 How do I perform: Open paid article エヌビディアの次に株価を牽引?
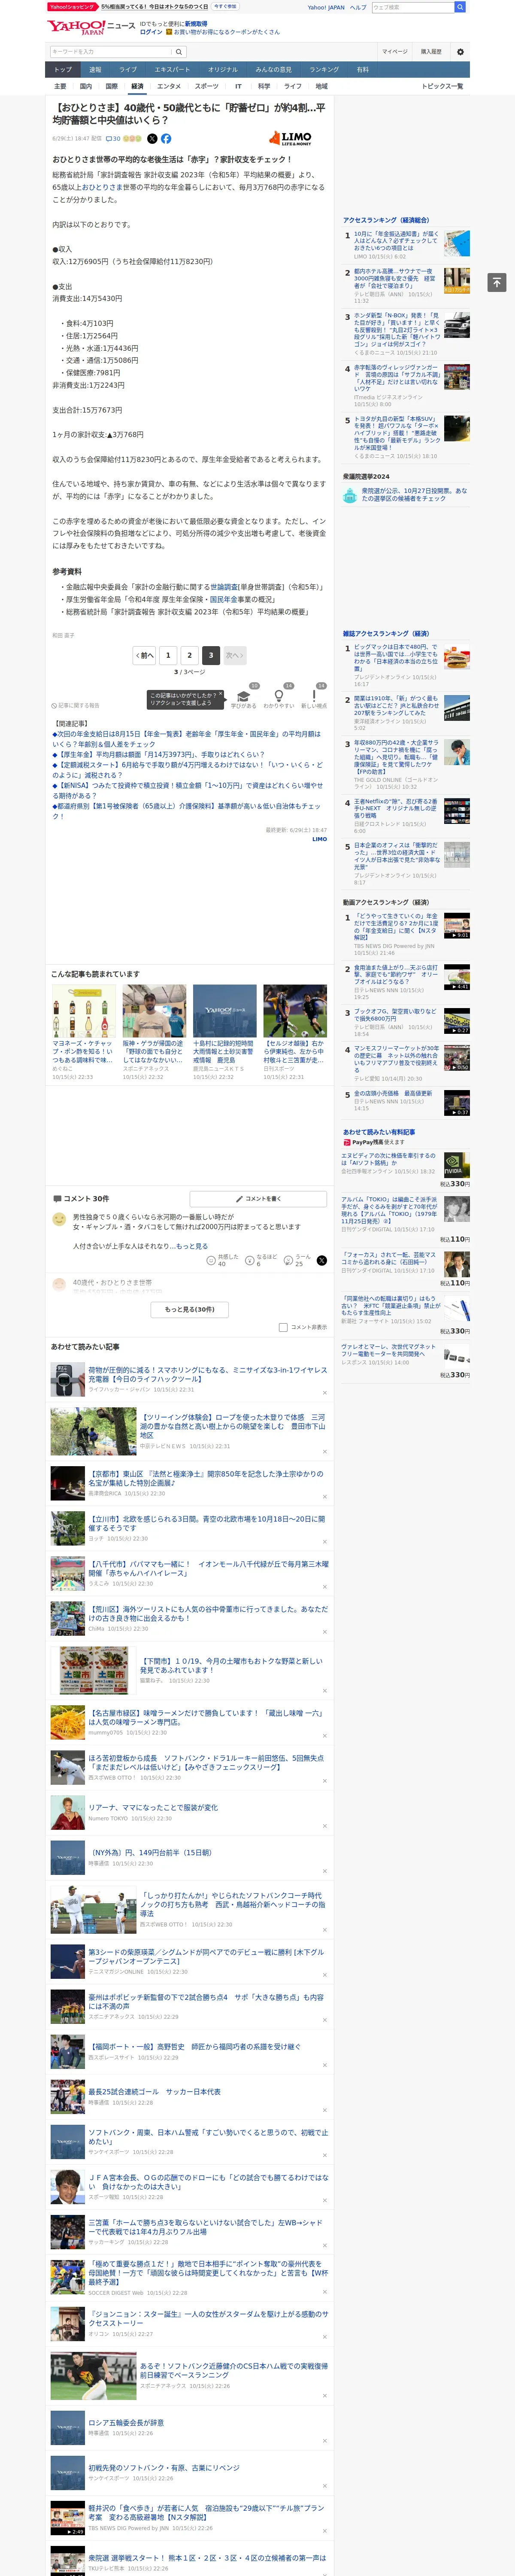pyautogui.click(x=389, y=1159)
